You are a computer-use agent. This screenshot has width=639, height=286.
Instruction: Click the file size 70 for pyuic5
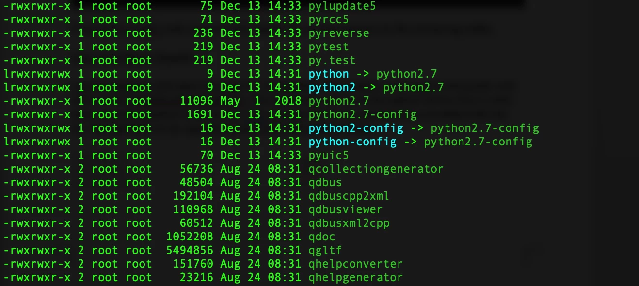[x=207, y=156]
